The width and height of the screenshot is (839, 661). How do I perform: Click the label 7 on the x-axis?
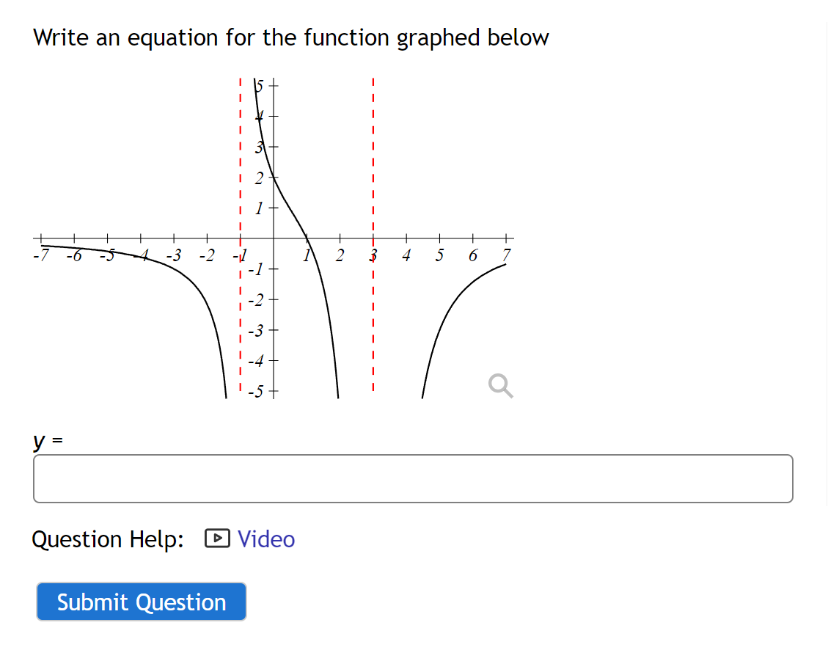506,255
